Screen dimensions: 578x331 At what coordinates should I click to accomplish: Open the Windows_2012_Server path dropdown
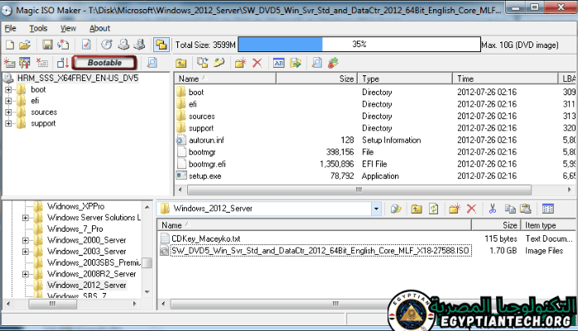(x=377, y=209)
